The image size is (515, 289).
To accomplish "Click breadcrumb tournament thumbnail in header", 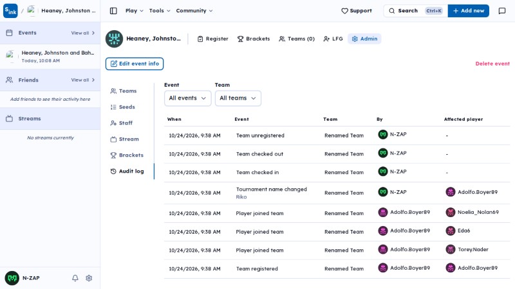I will [32, 11].
